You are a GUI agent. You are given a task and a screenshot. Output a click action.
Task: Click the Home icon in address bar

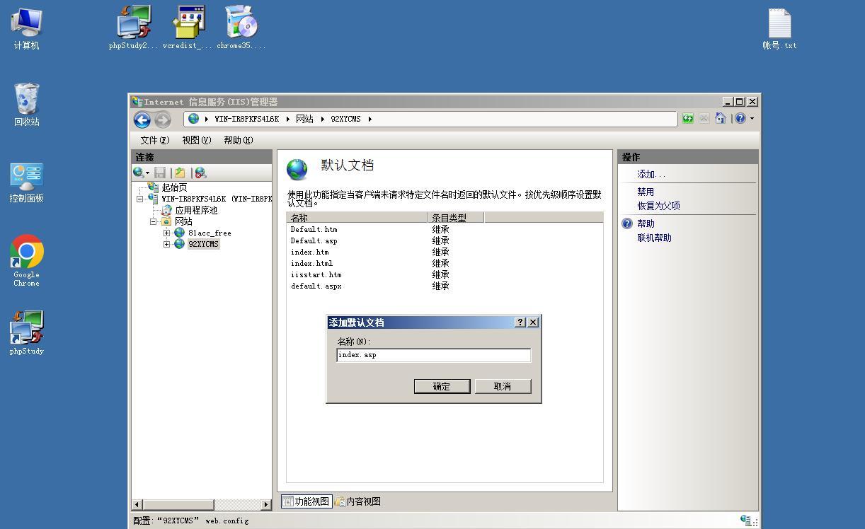pyautogui.click(x=721, y=119)
